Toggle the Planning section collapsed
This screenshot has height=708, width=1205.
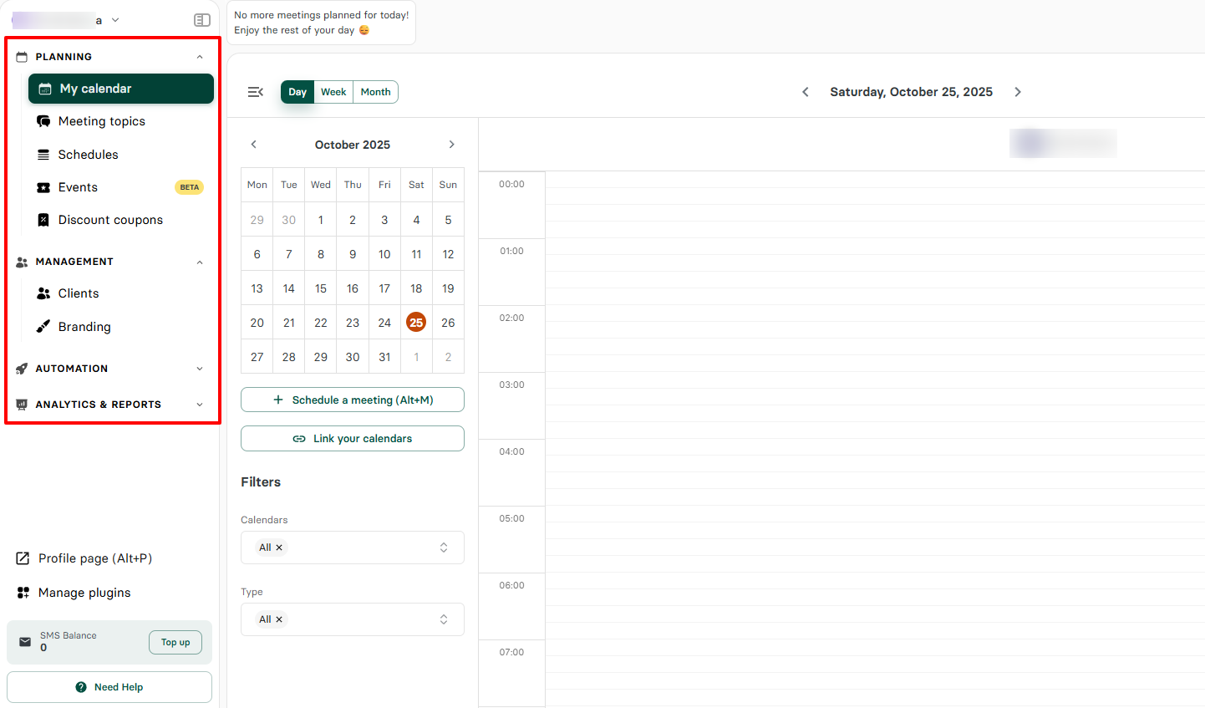200,56
